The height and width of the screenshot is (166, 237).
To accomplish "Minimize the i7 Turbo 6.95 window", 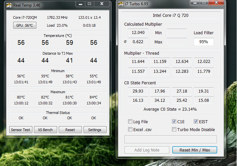I will pyautogui.click(x=195, y=3).
